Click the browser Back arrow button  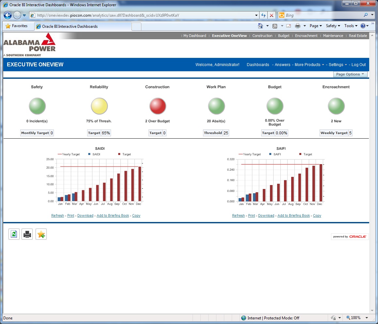click(x=8, y=15)
